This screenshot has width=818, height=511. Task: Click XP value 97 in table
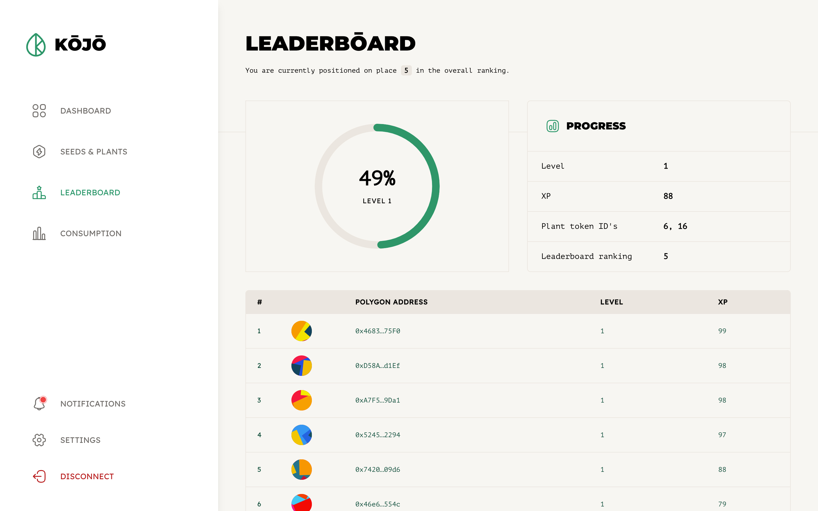point(722,435)
